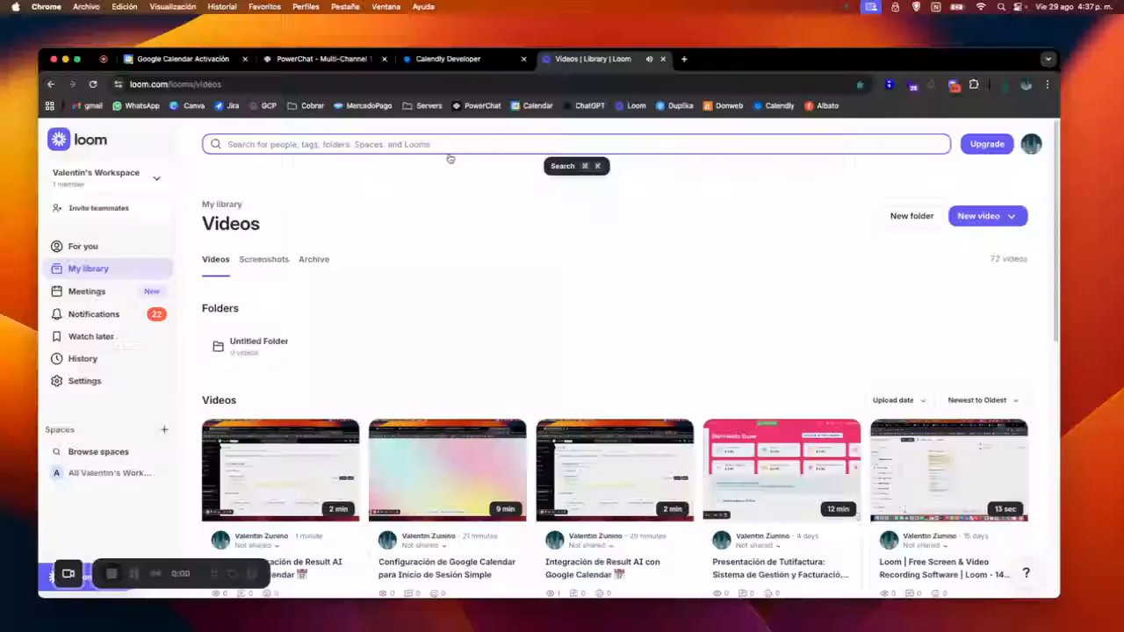Open the ChatGPT bookmark
1124x632 pixels.
tap(583, 105)
